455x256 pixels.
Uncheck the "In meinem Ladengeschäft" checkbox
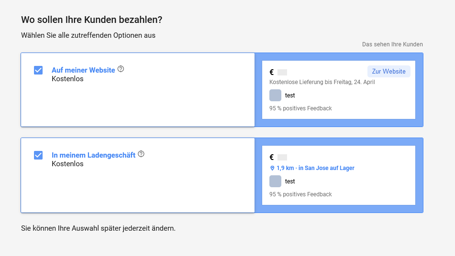point(38,155)
